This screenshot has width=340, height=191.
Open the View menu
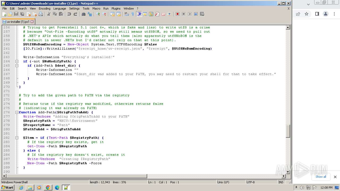[33, 8]
